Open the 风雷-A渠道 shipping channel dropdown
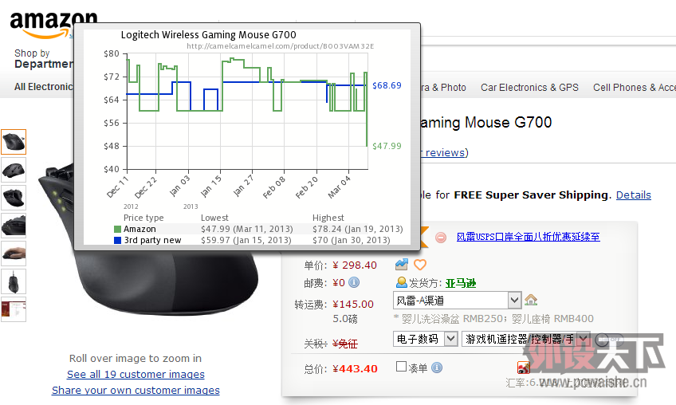The height and width of the screenshot is (405, 676). point(457,301)
